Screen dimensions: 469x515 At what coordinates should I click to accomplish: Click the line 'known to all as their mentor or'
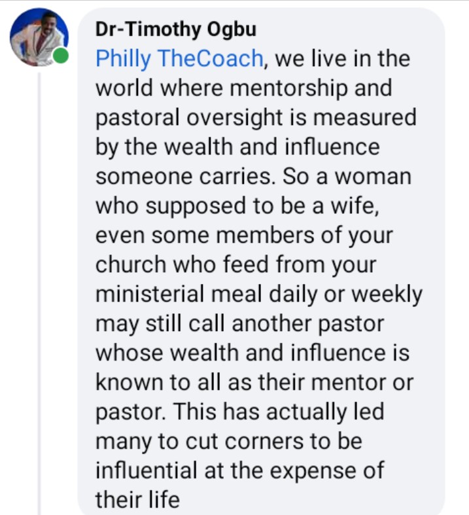254,383
